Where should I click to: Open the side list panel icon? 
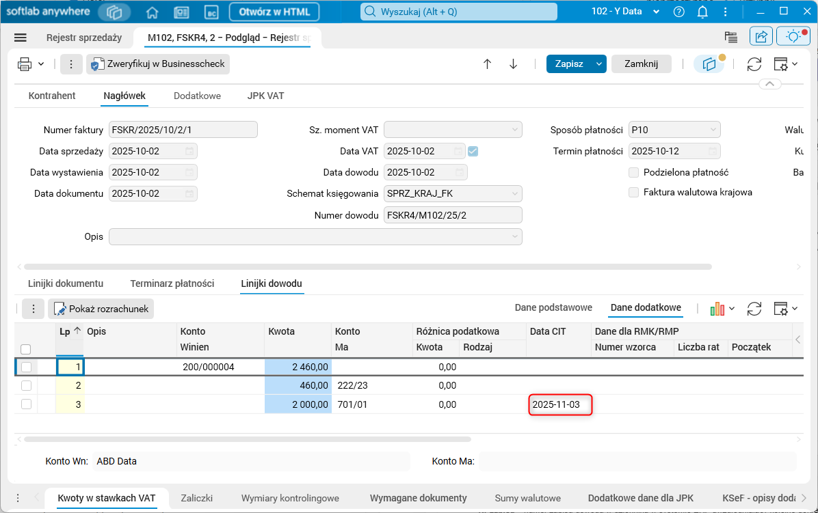731,36
